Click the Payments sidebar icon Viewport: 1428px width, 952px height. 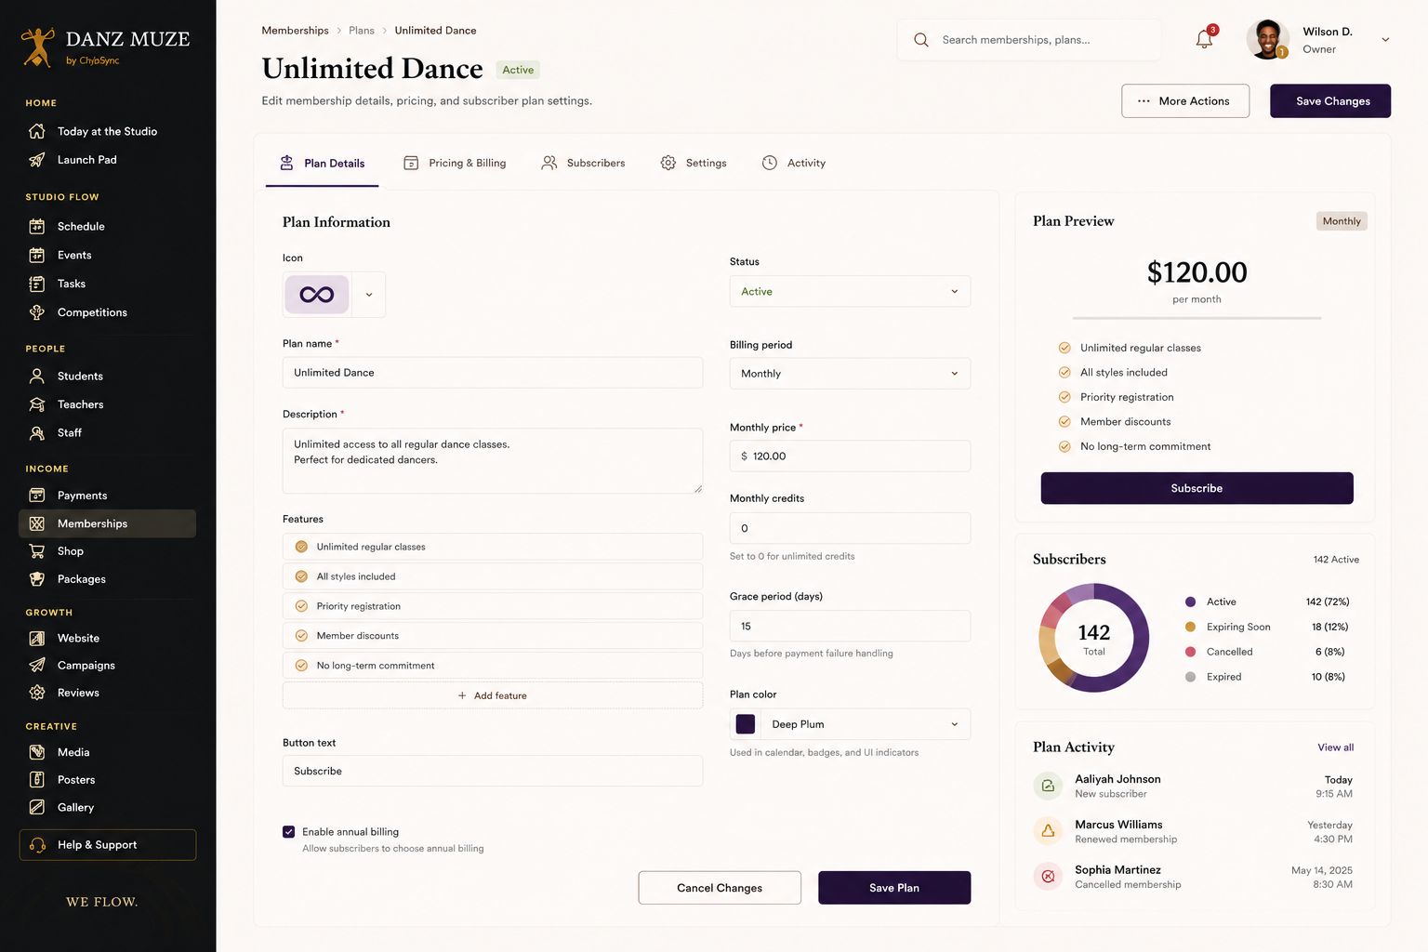[37, 496]
